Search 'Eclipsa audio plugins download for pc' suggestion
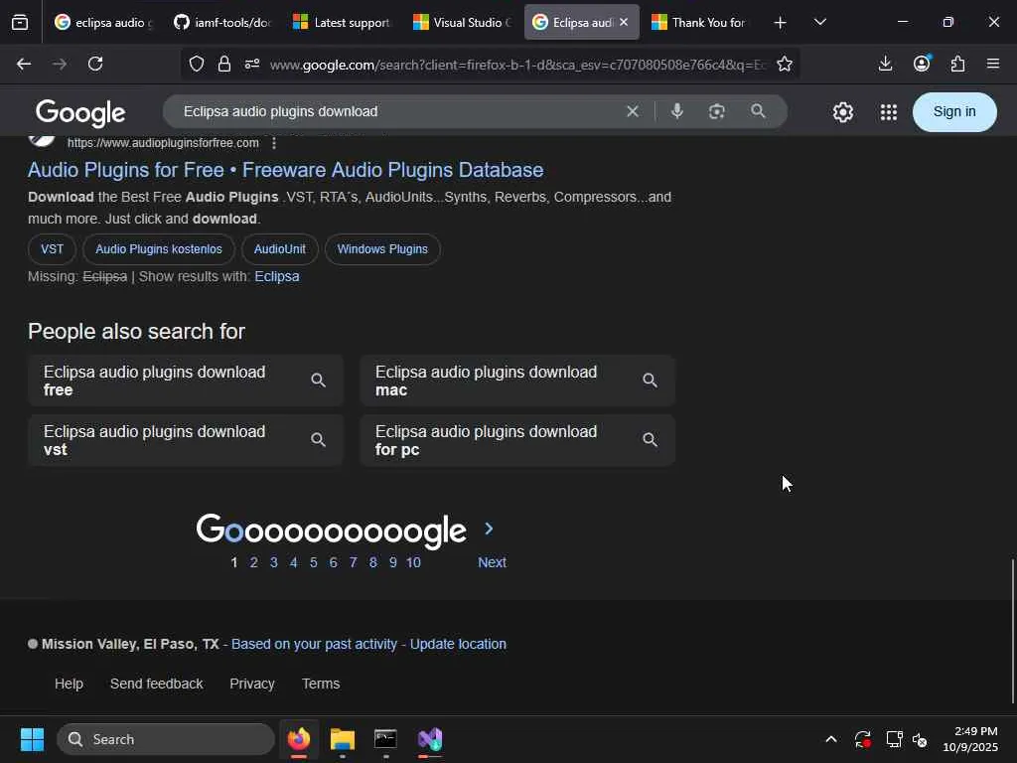The width and height of the screenshot is (1017, 763). pos(517,440)
